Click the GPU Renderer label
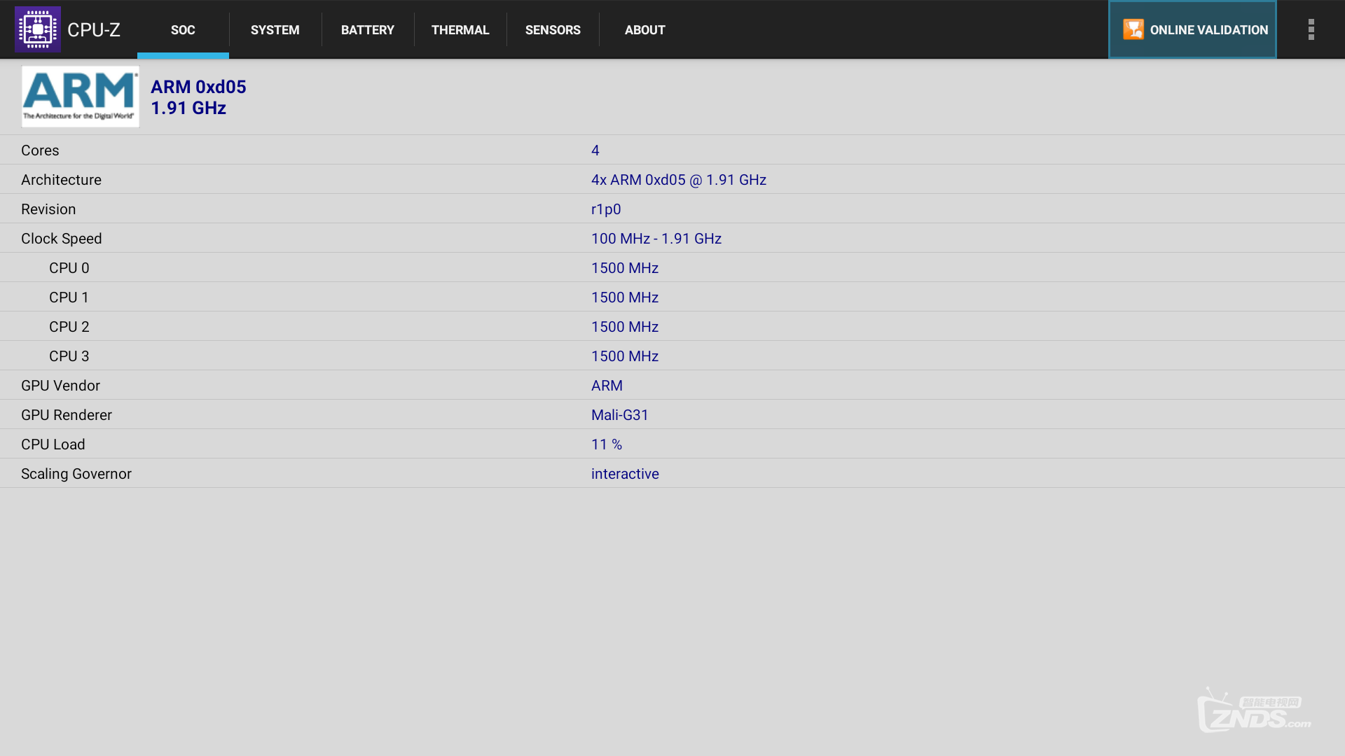1345x756 pixels. click(x=67, y=415)
